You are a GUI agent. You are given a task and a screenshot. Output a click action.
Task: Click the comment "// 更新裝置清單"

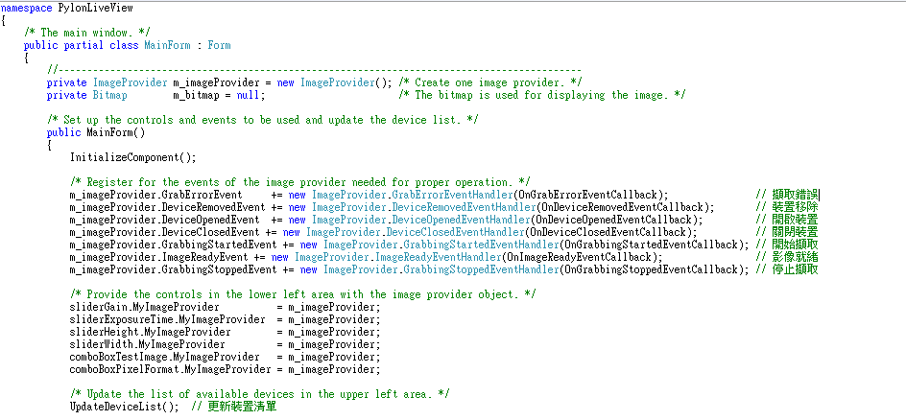click(233, 407)
